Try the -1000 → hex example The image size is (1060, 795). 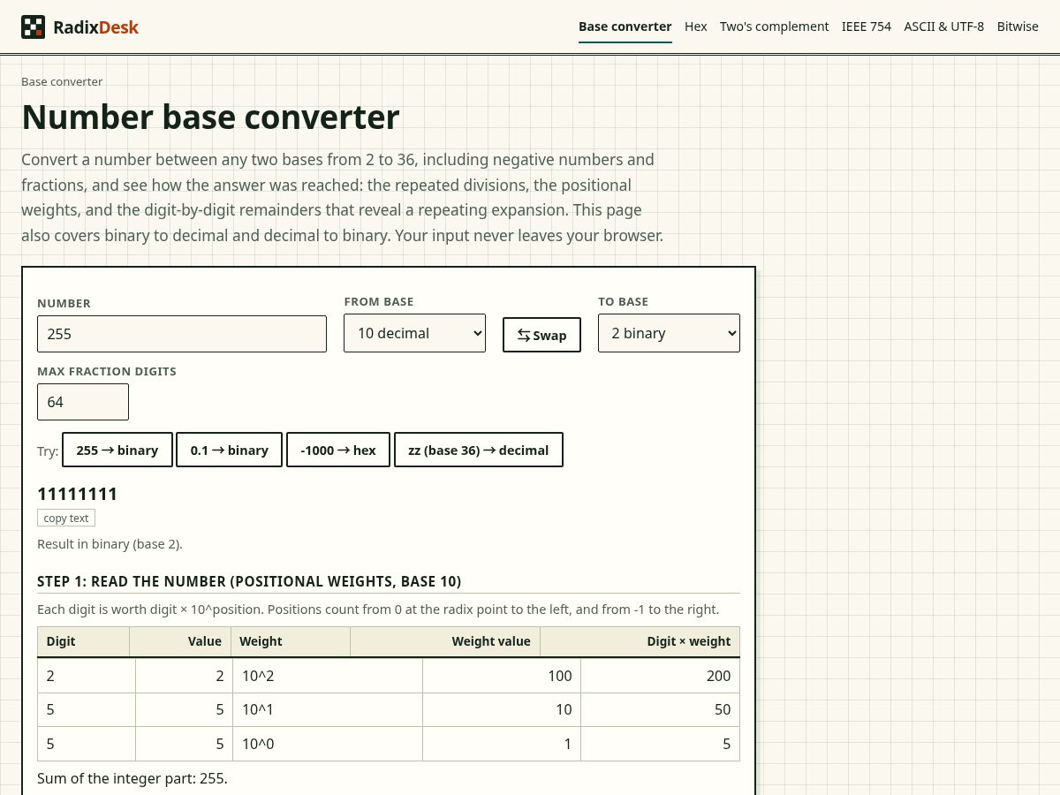pyautogui.click(x=338, y=450)
